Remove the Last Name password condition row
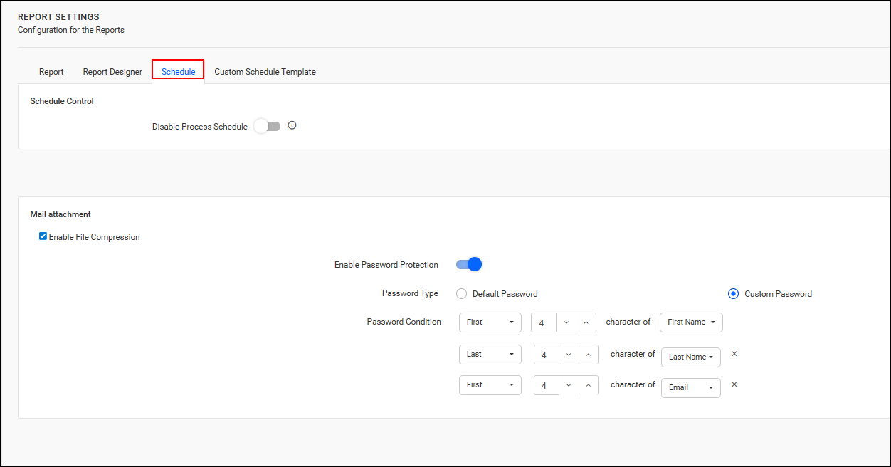891x467 pixels. pyautogui.click(x=734, y=354)
